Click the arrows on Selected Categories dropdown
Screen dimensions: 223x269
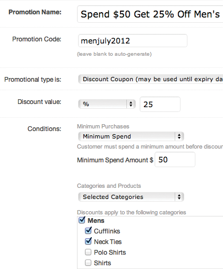[179, 197]
